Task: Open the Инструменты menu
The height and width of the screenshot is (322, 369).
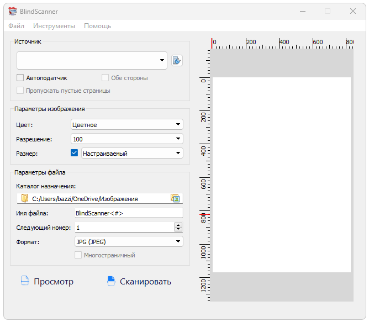Action: click(54, 26)
